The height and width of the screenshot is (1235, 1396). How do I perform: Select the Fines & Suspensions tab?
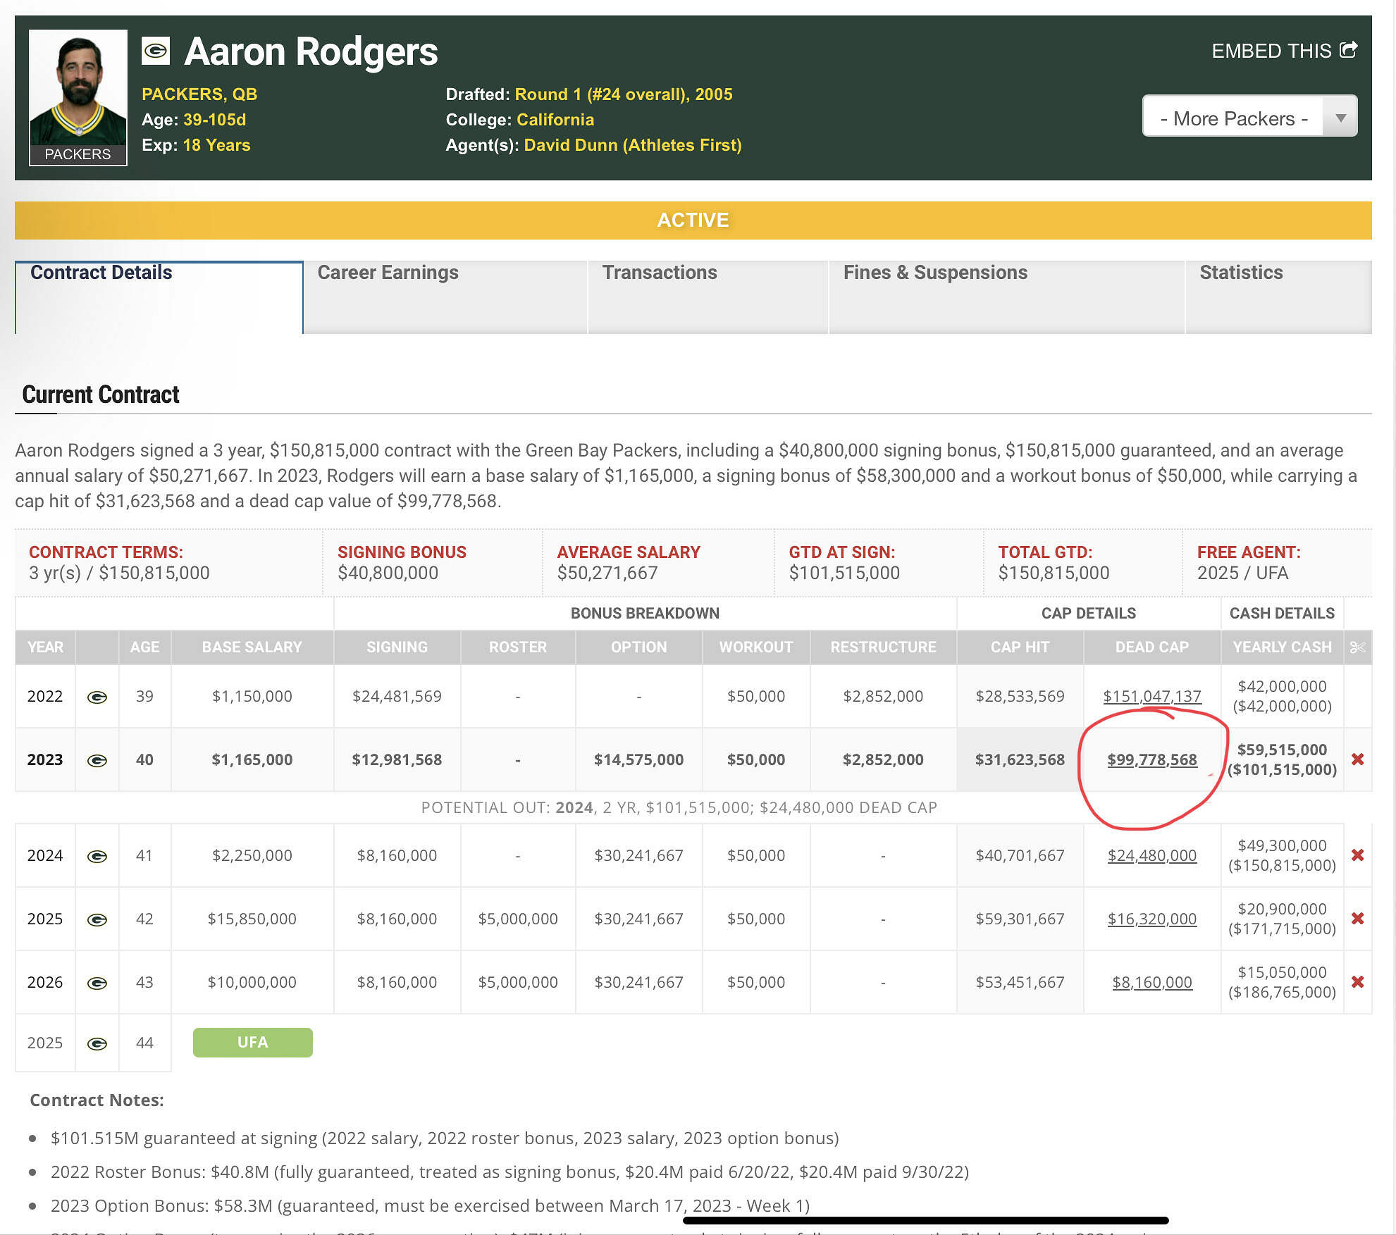pyautogui.click(x=935, y=273)
